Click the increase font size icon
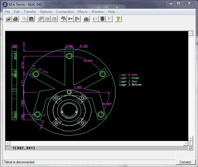 pos(77,19)
